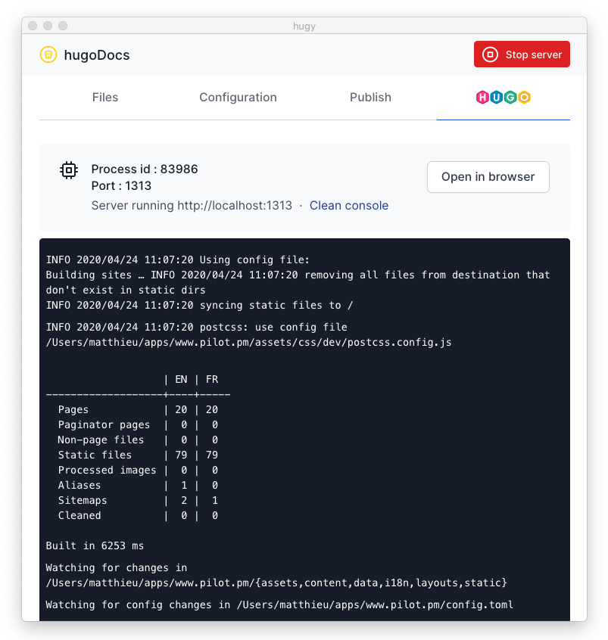Click the Sitemaps row
The width and height of the screenshot is (608, 640).
pos(138,500)
